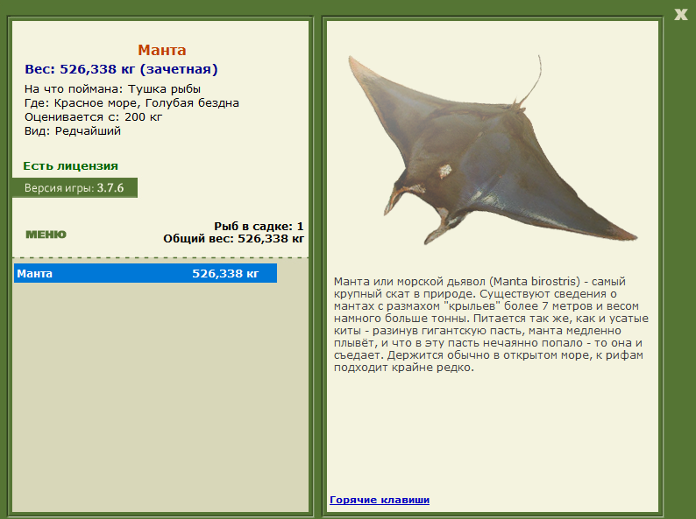Click the Manta birostris description paragraph

[x=491, y=325]
